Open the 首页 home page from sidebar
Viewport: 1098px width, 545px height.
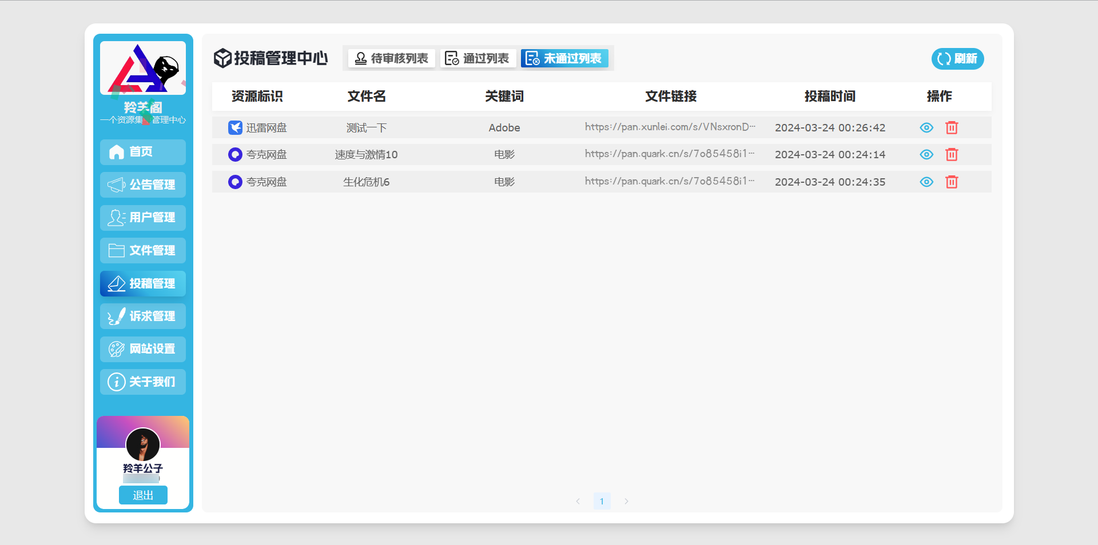pos(142,152)
